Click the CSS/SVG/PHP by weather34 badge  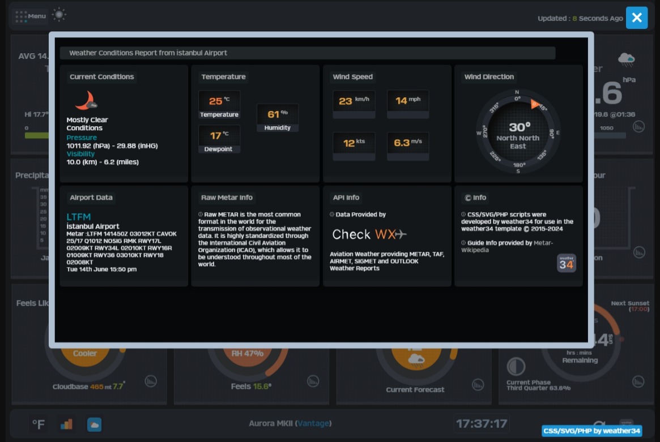point(591,431)
